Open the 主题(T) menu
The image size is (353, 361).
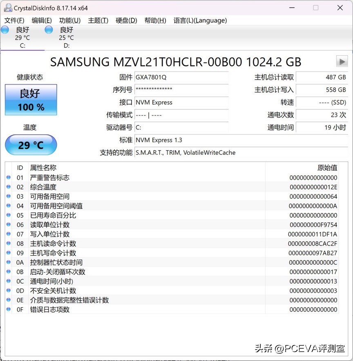(x=98, y=20)
